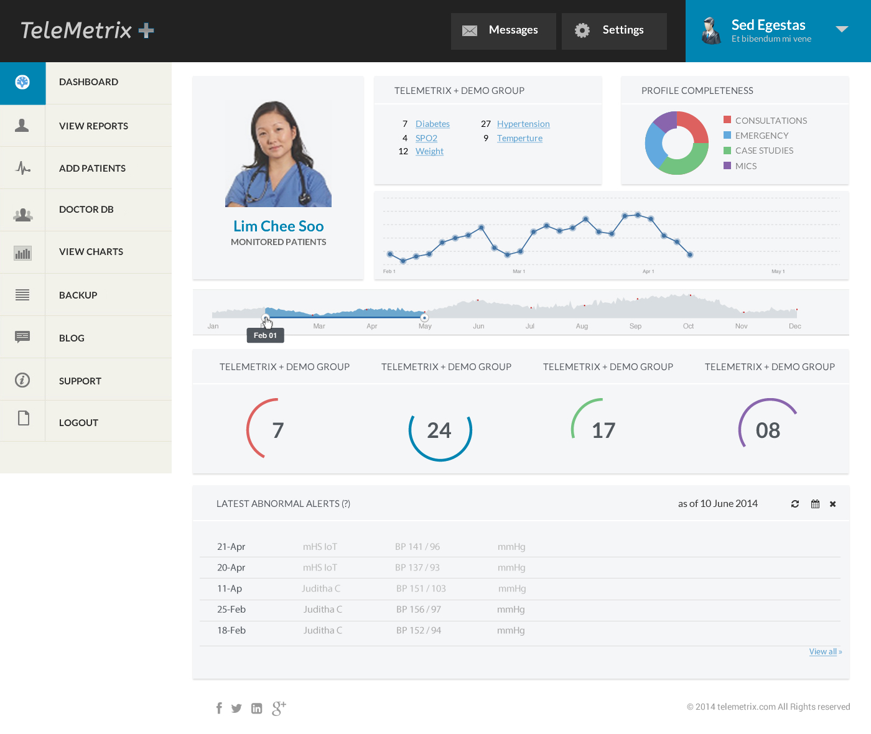The width and height of the screenshot is (871, 734).
Task: Click the May range slider end handle
Action: click(x=424, y=317)
